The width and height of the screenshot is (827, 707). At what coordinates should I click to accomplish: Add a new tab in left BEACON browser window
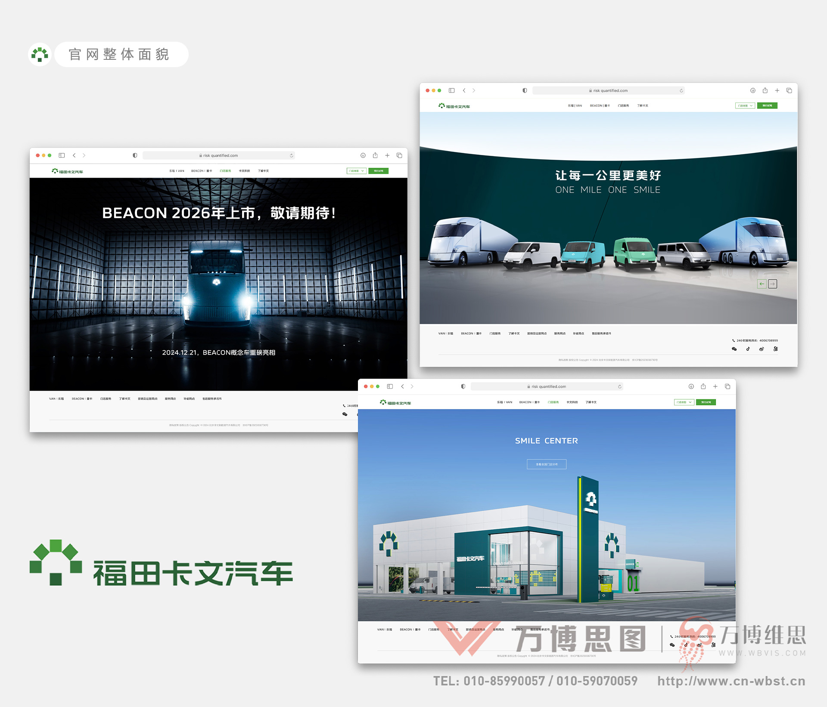point(387,155)
